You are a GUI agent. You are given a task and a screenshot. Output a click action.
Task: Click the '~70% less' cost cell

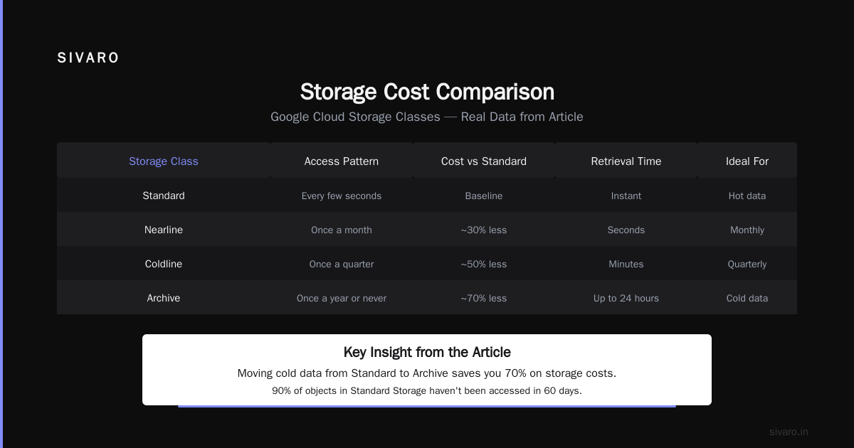(484, 298)
